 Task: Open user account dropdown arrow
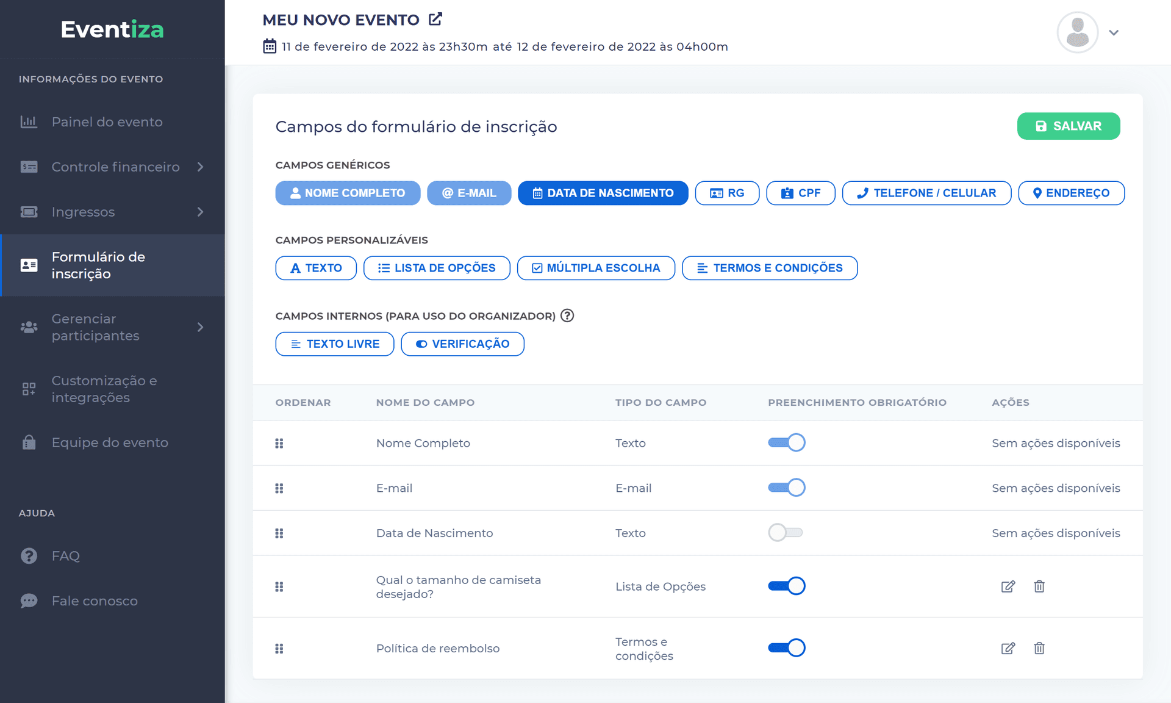click(1114, 33)
